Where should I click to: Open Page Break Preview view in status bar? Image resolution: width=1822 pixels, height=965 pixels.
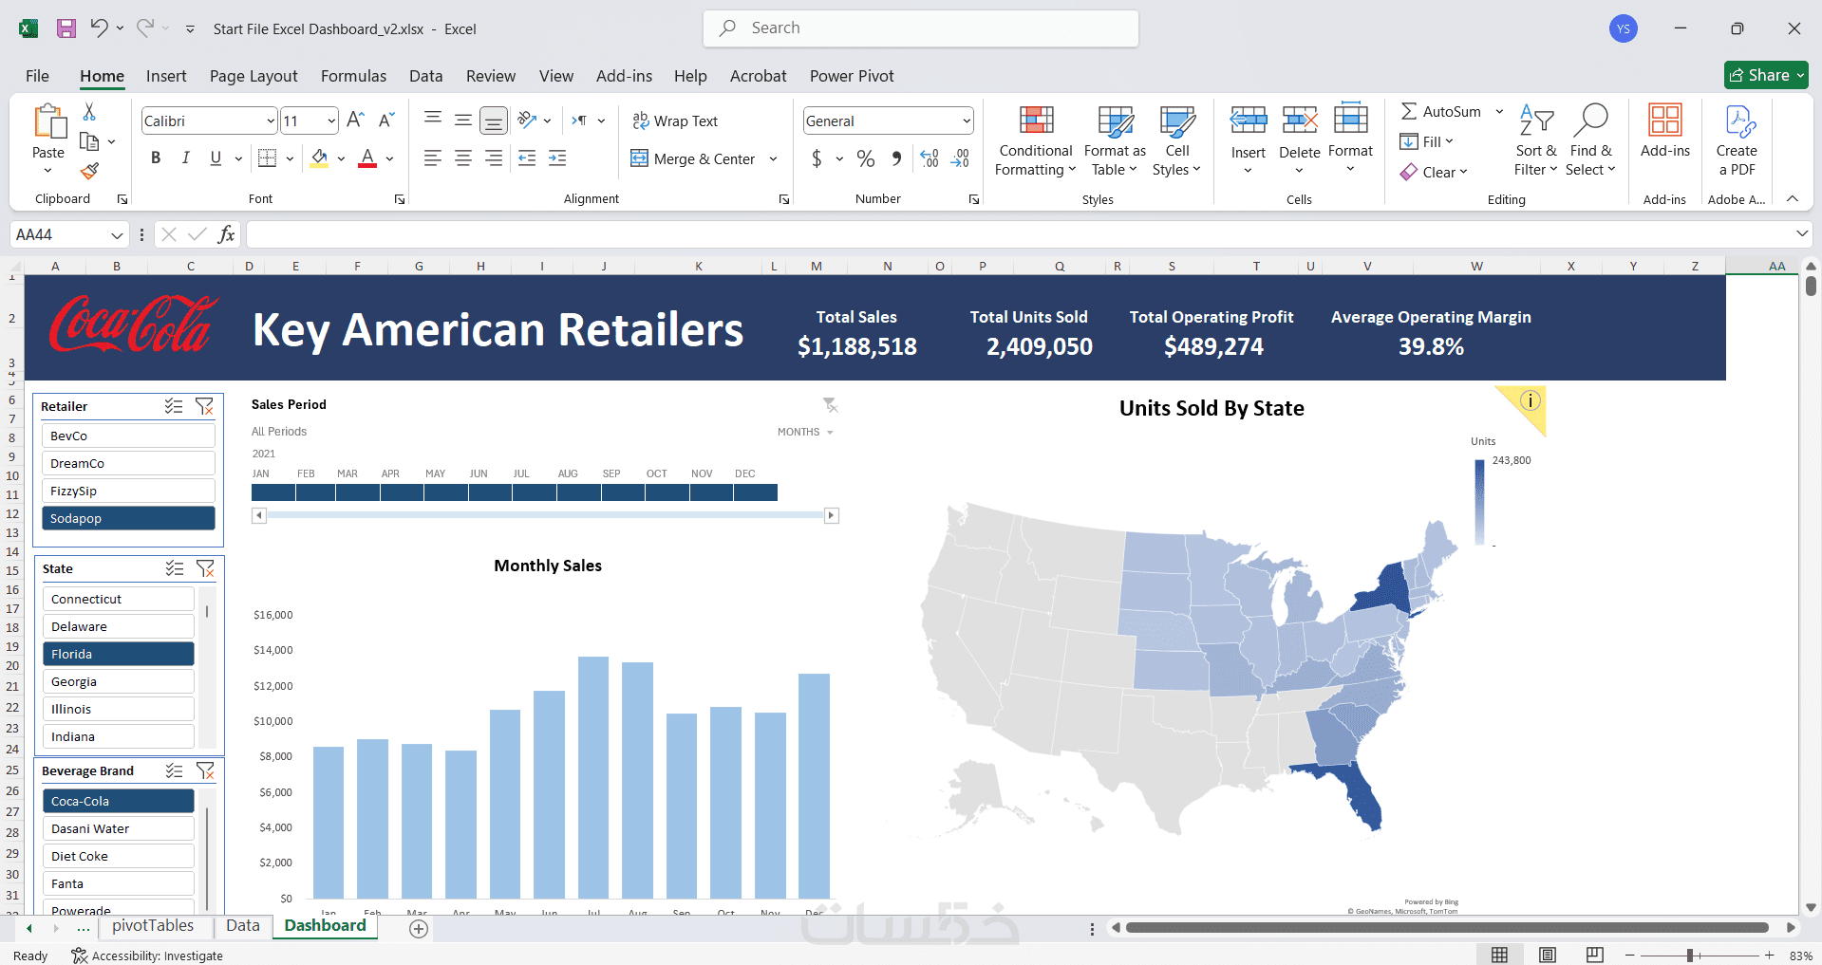click(x=1594, y=955)
